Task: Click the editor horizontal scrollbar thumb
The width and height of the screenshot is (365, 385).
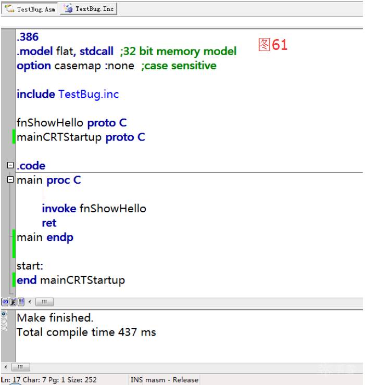Action: (44, 302)
